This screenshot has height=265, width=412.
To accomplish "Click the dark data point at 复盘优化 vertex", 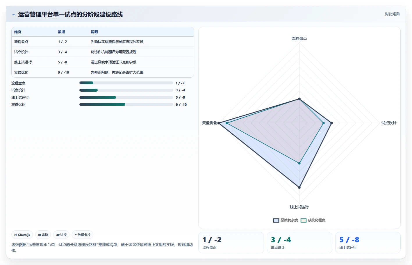I will (219, 123).
